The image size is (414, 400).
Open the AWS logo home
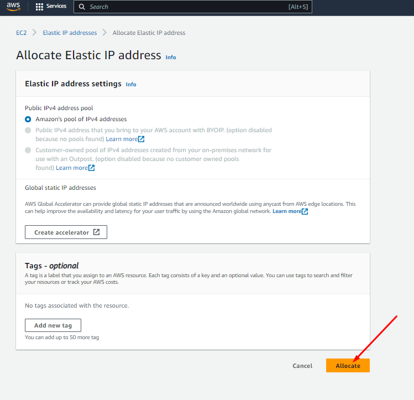(x=13, y=6)
